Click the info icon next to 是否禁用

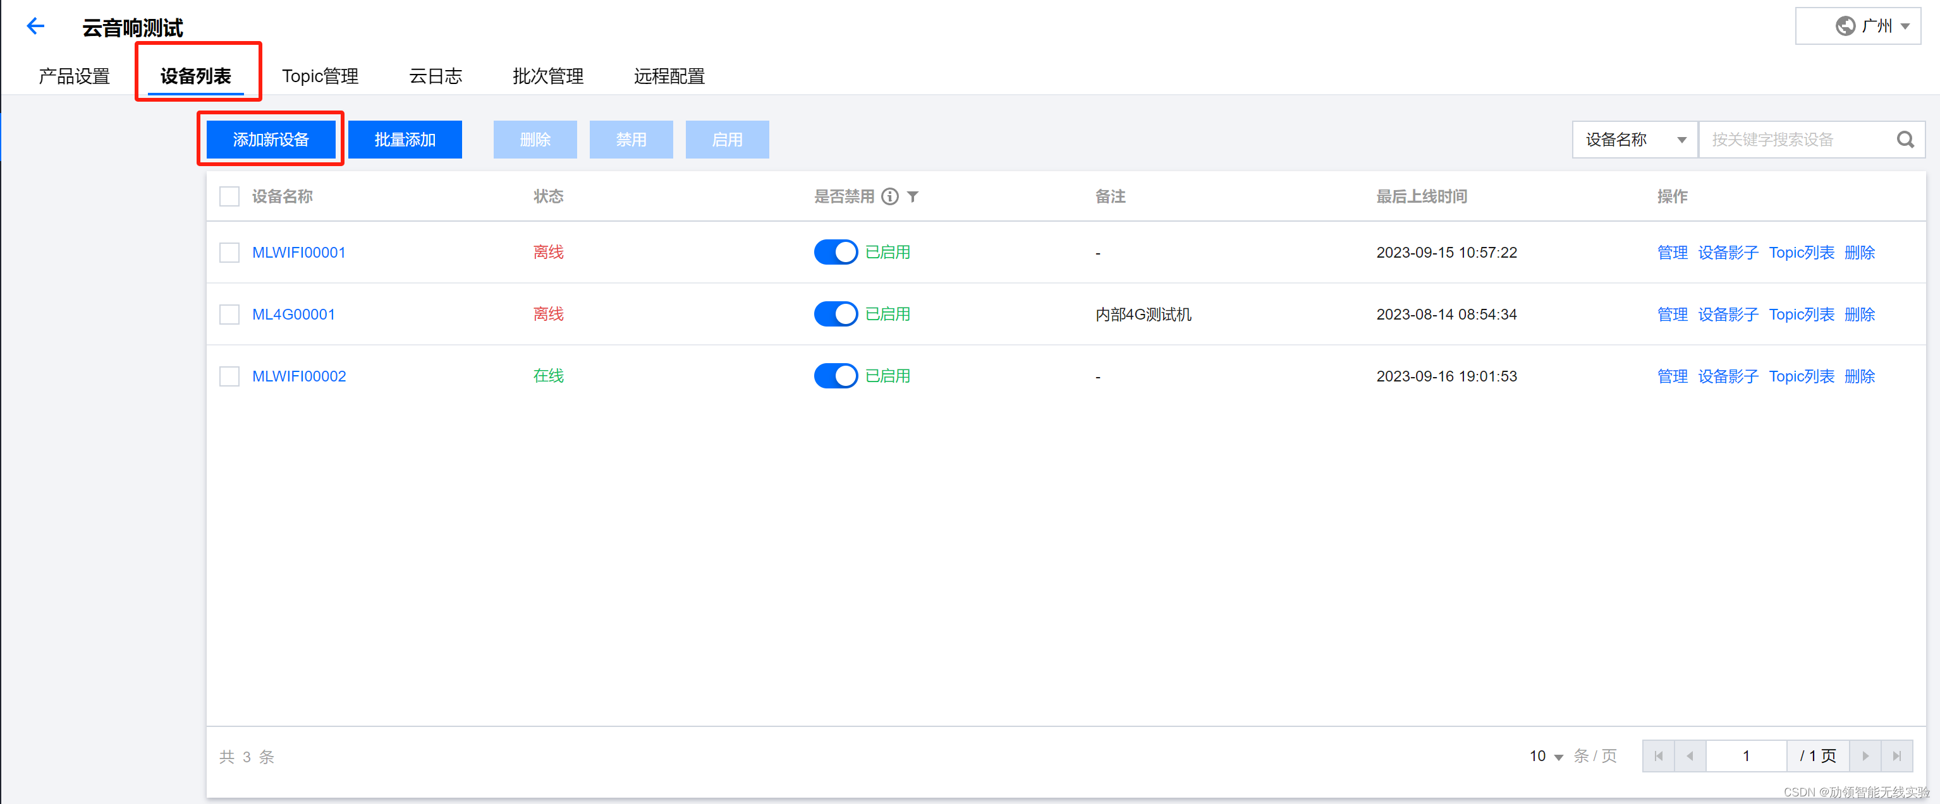[891, 196]
